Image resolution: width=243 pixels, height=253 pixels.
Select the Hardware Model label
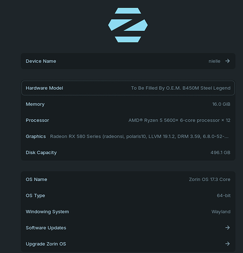click(x=45, y=88)
